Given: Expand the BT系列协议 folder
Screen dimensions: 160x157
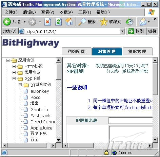Looking at the screenshot, I should 20,85.
